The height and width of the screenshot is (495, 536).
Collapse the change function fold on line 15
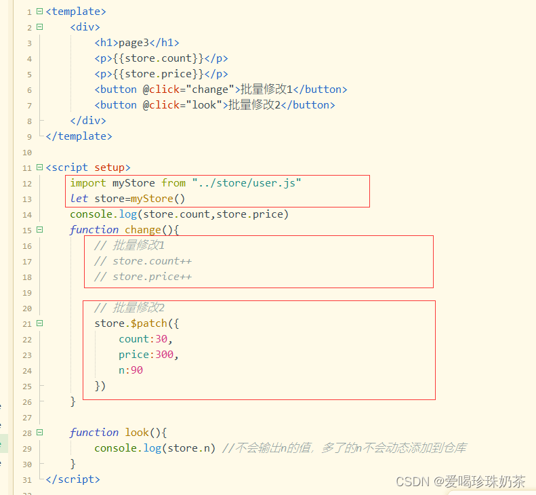40,230
